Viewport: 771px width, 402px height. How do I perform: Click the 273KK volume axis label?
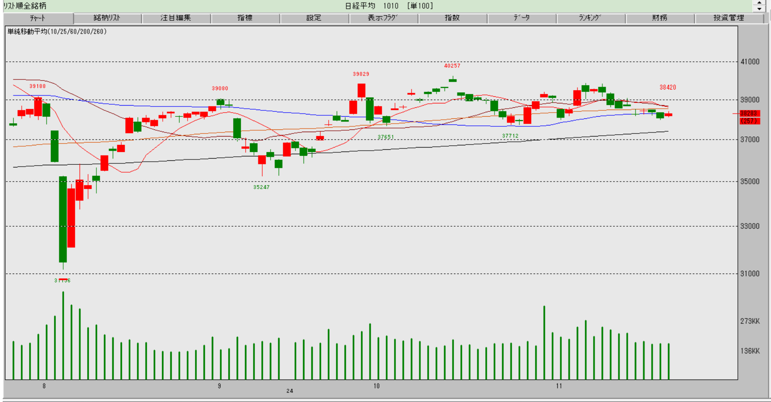750,321
